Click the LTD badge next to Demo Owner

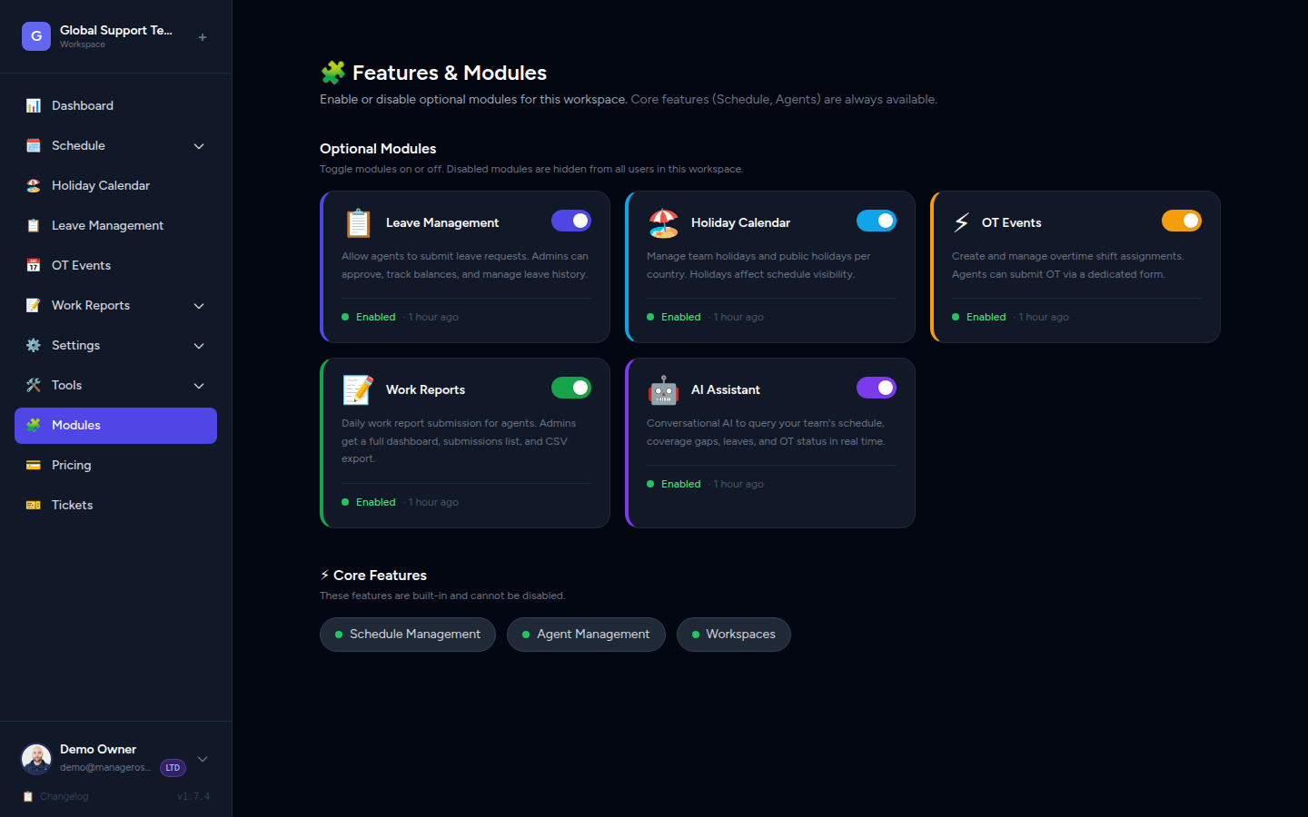[x=172, y=767]
